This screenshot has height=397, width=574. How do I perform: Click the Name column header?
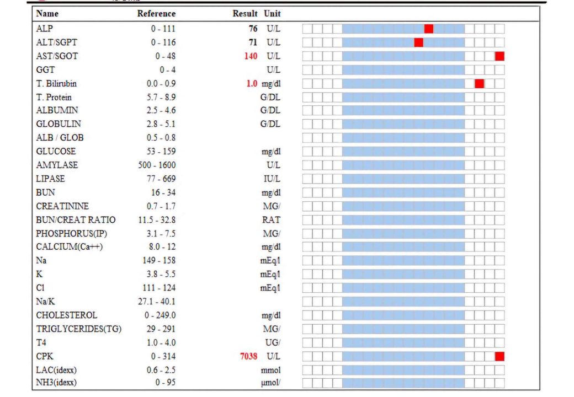coord(47,13)
